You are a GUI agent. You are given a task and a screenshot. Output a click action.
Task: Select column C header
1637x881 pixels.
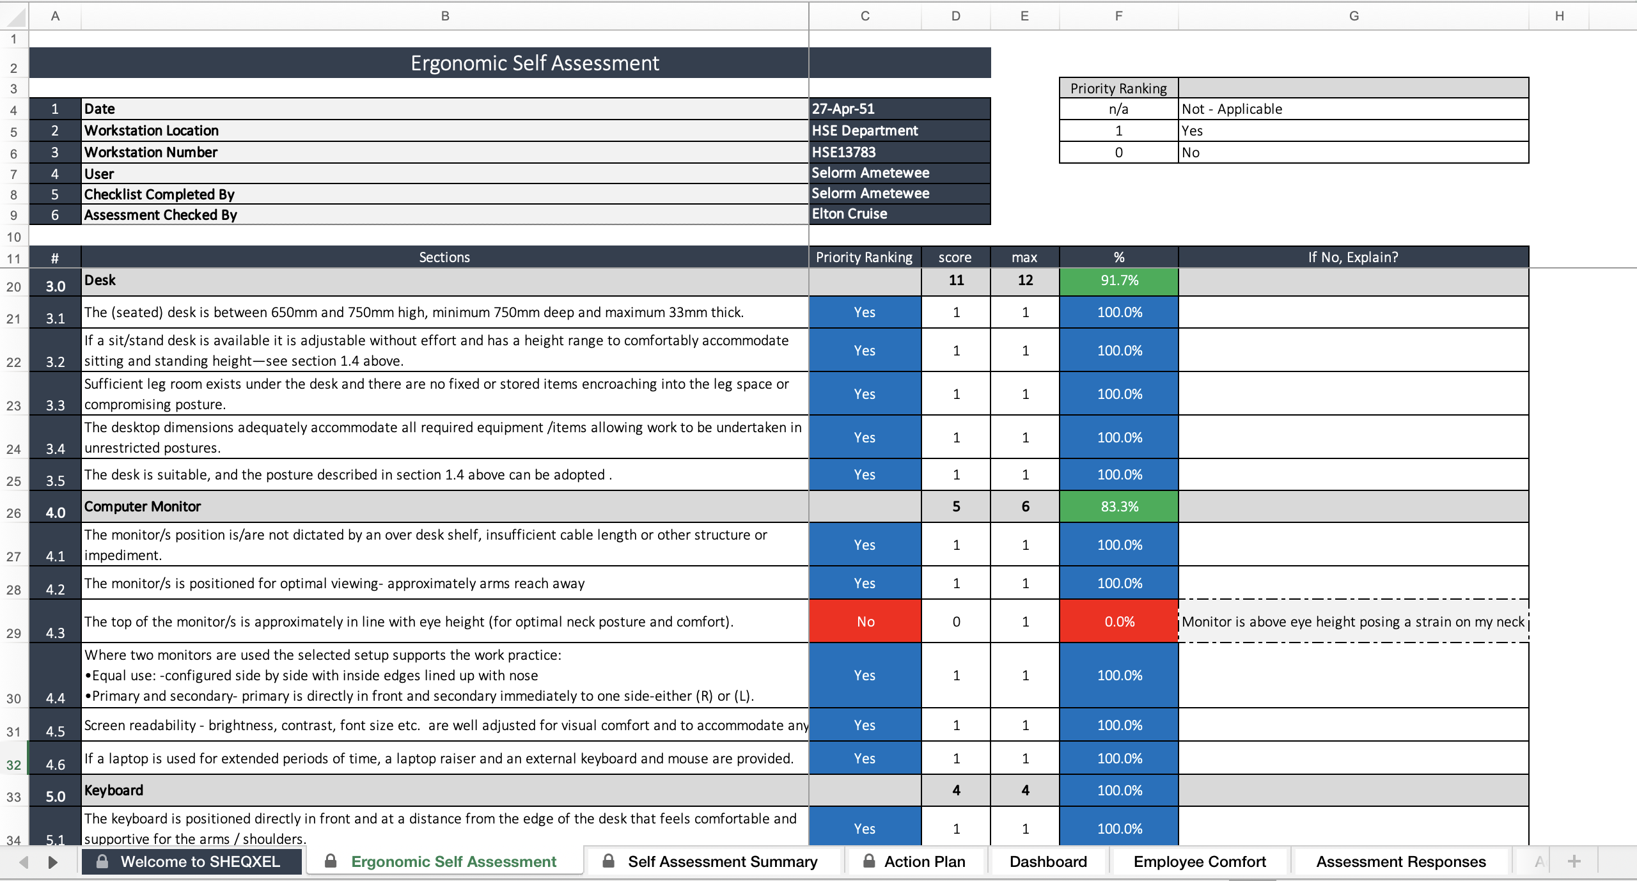(x=865, y=16)
